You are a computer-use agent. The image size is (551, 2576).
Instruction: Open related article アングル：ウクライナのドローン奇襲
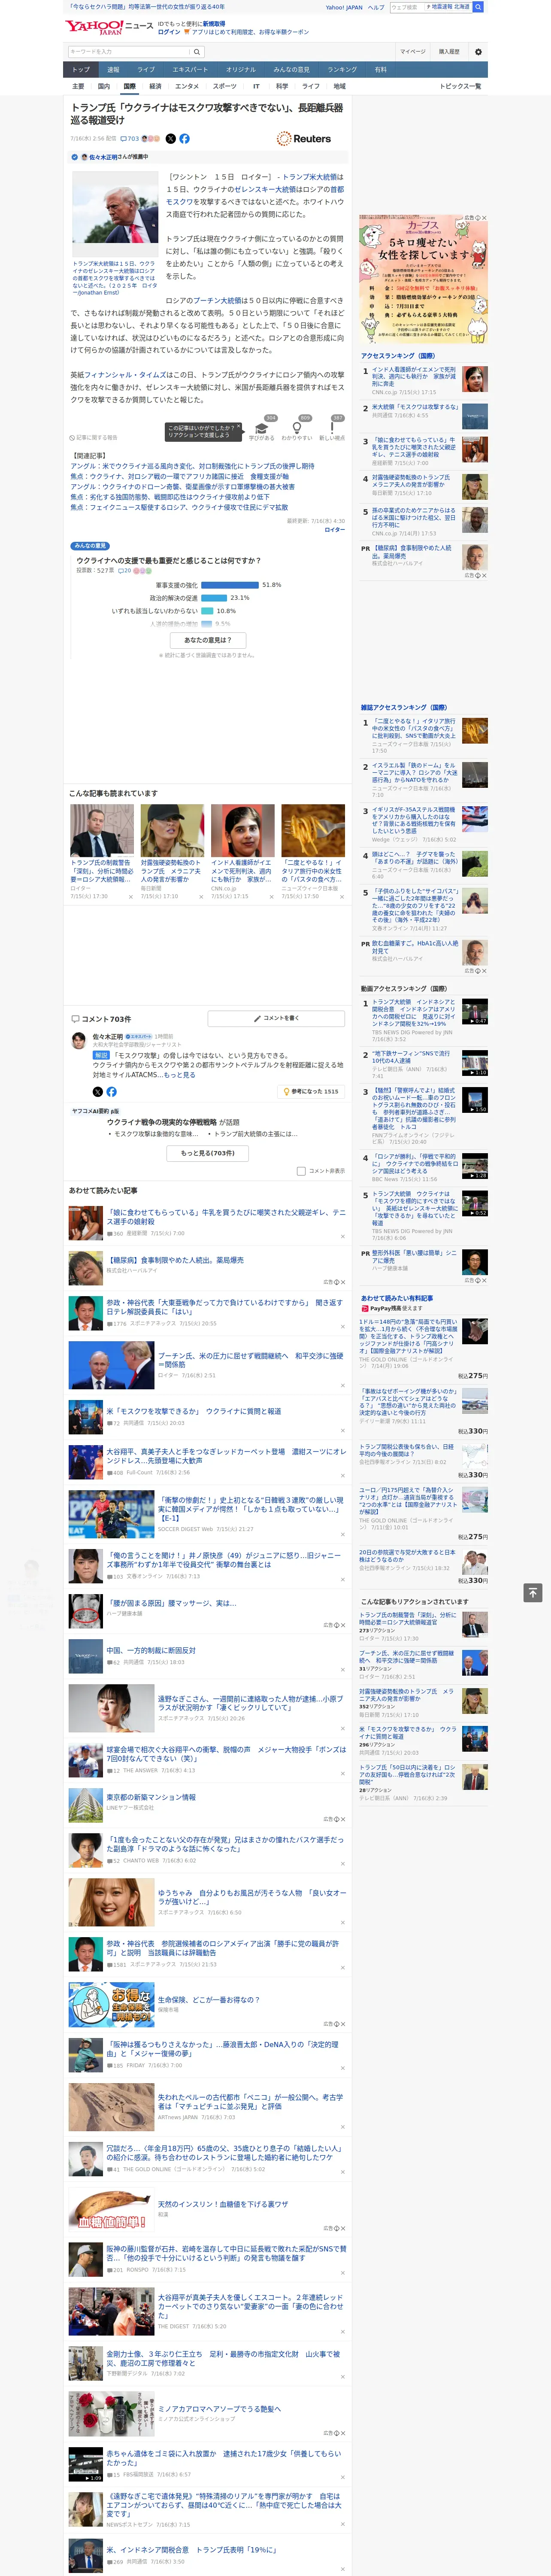point(182,487)
